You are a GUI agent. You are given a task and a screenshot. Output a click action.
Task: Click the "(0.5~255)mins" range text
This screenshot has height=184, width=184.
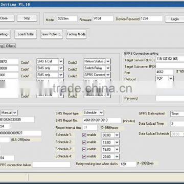pyautogui.click(x=20, y=140)
